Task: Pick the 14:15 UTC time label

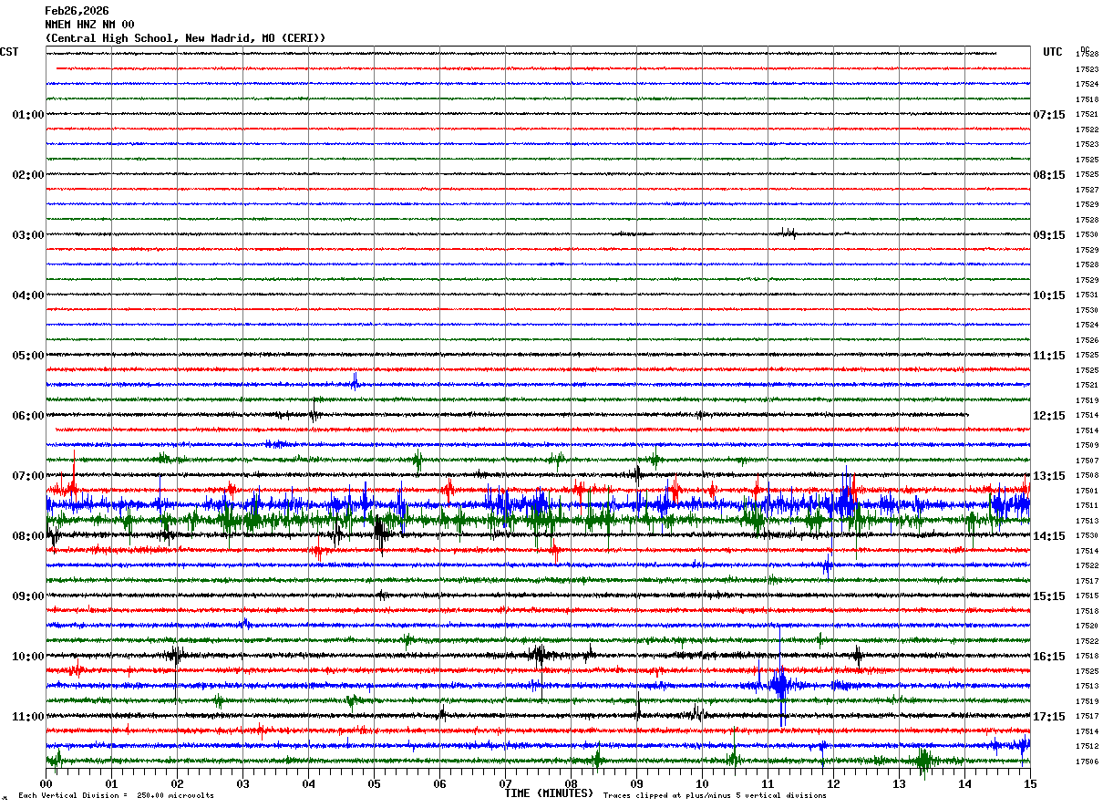Action: (x=1049, y=536)
